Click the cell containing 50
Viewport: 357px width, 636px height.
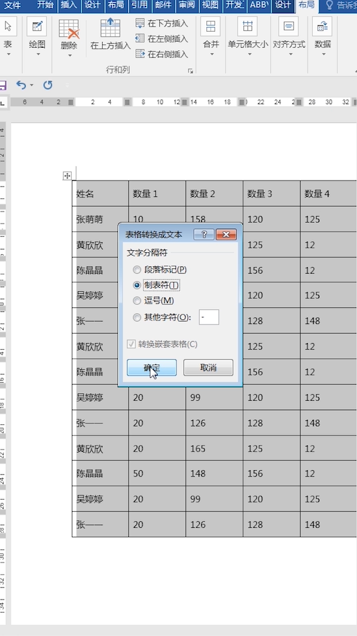point(157,473)
